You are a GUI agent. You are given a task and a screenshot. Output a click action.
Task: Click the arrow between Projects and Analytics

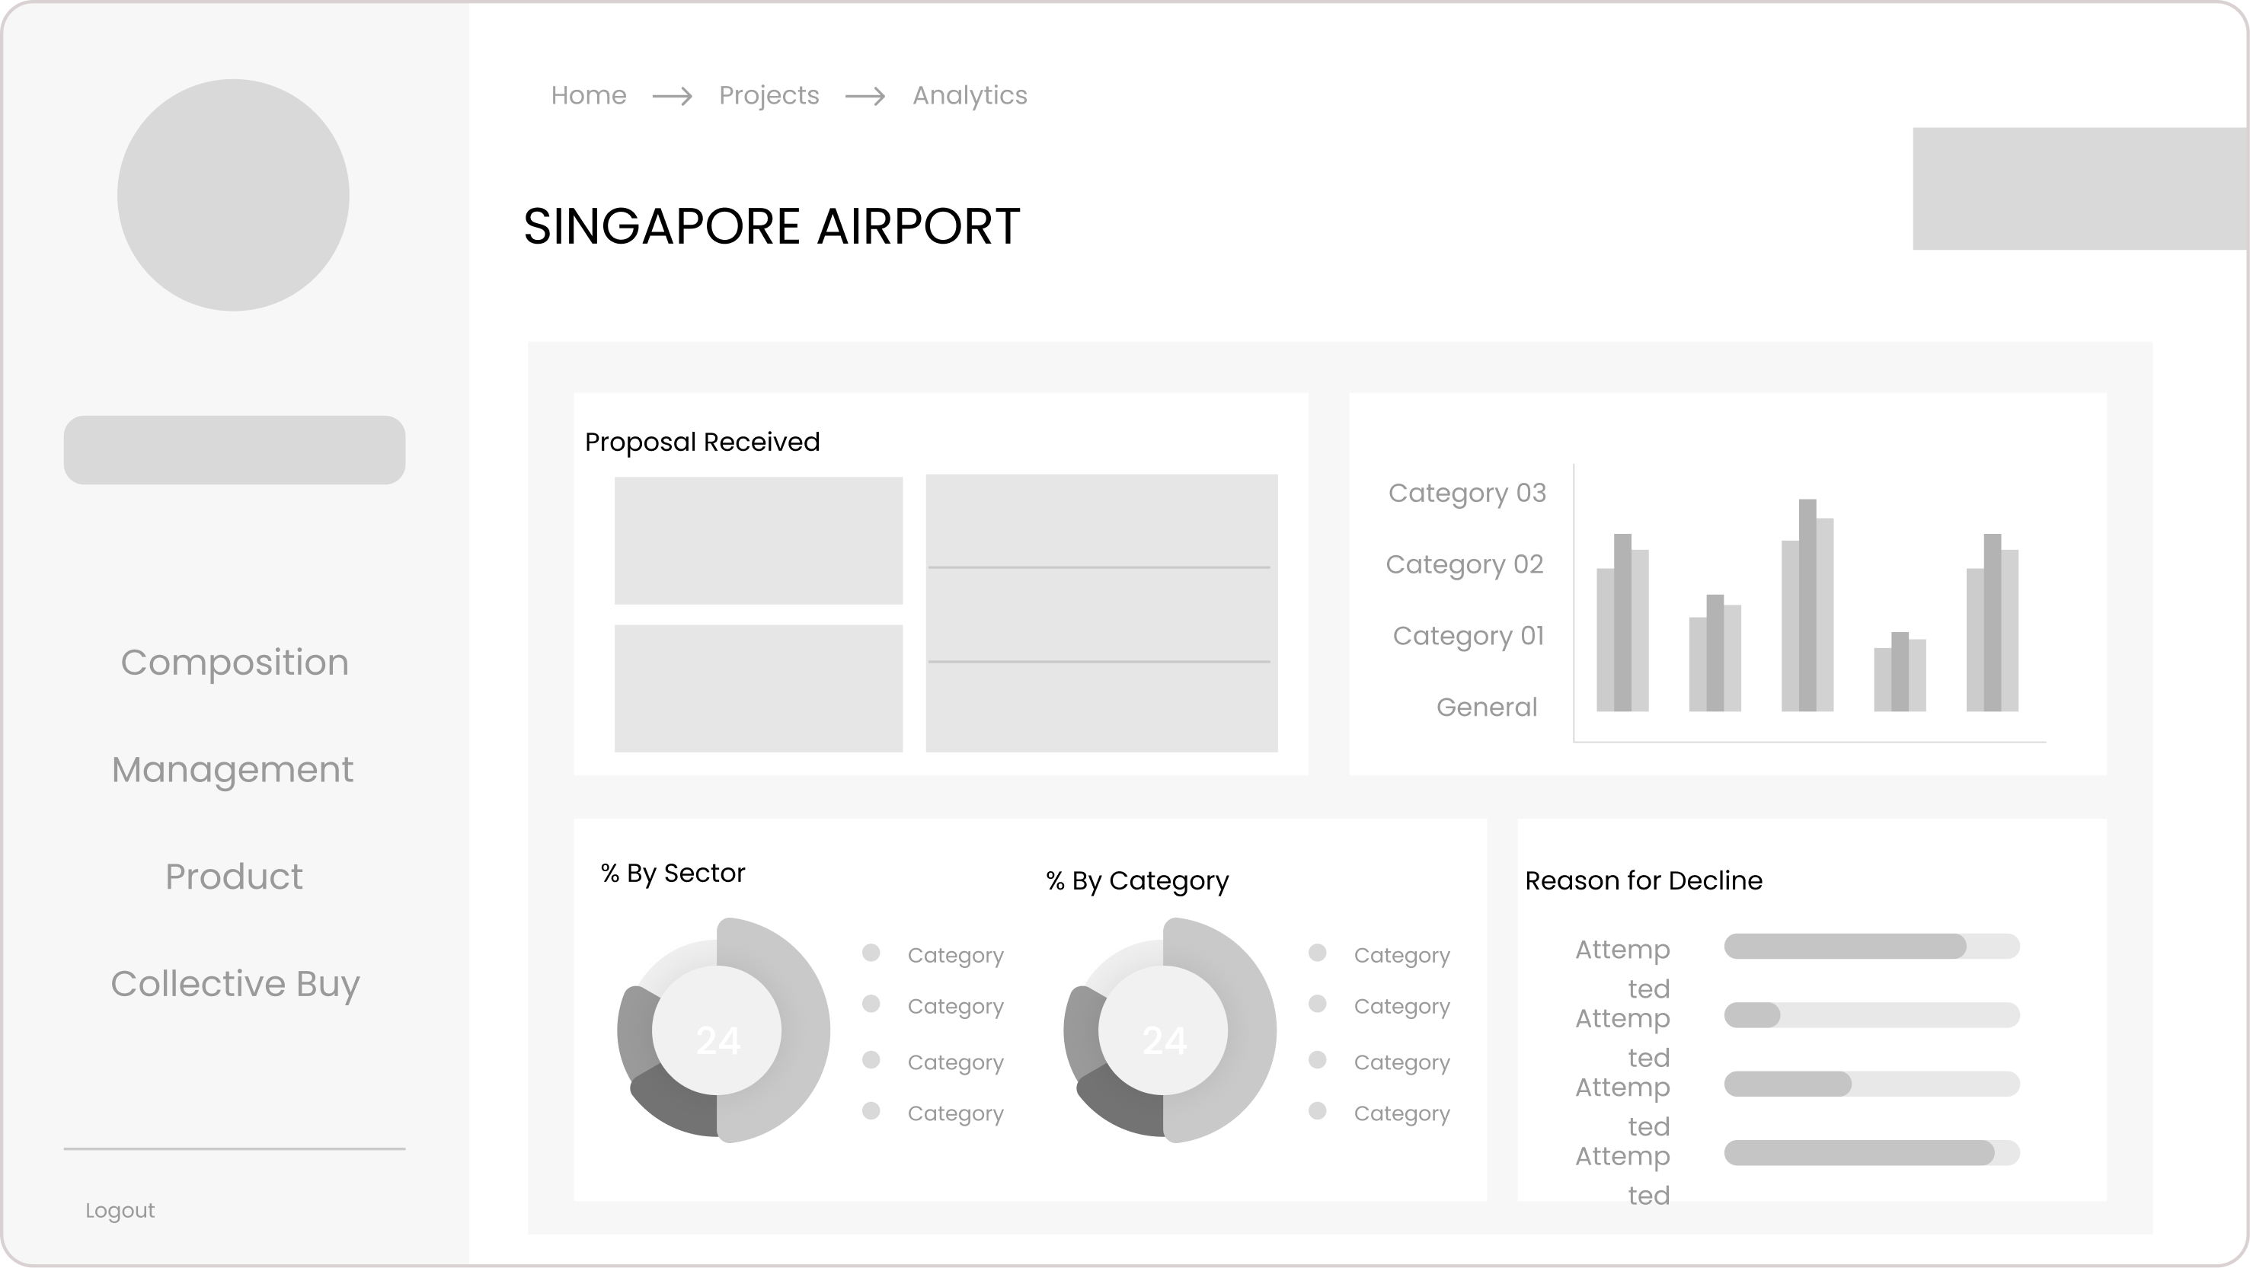[865, 96]
